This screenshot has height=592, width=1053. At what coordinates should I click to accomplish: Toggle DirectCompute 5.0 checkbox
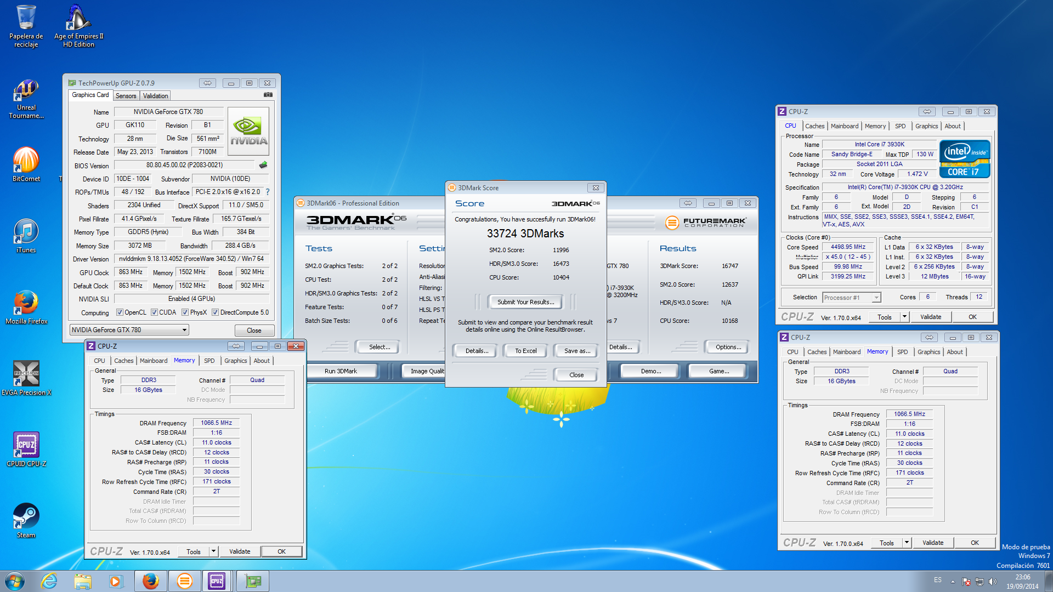216,312
